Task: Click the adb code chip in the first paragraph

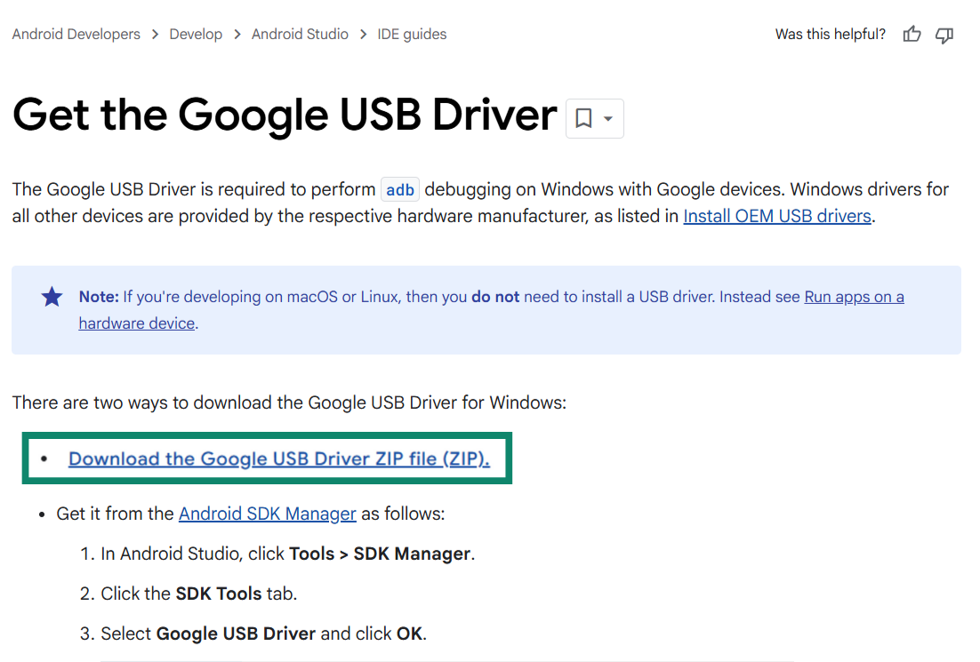Action: pyautogui.click(x=399, y=189)
